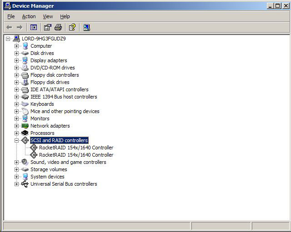This screenshot has height=232, width=291.
Task: Click the Keyboards icon
Action: point(25,104)
